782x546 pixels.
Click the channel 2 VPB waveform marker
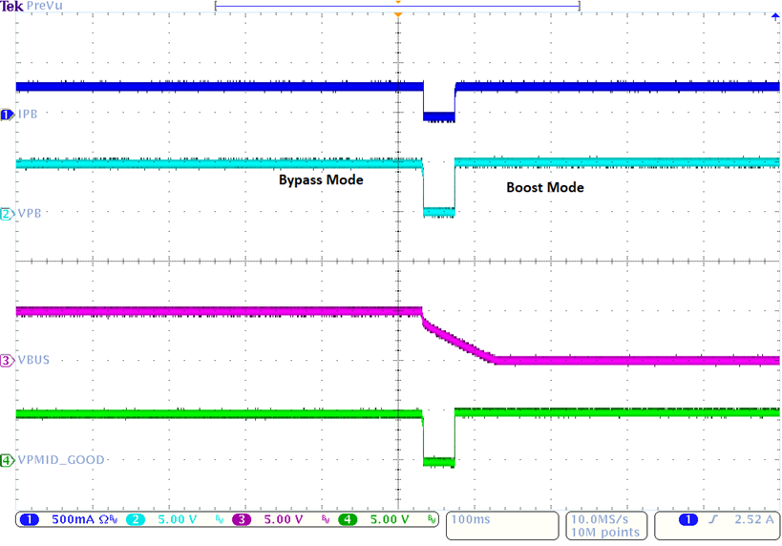point(8,214)
